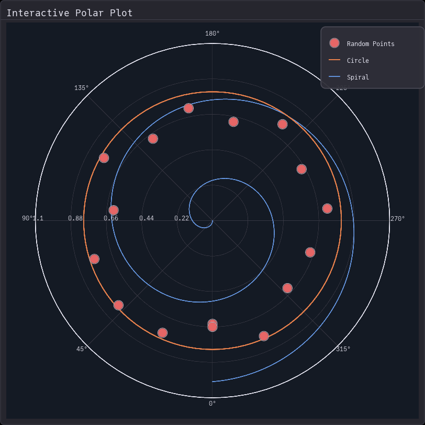
Task: Click the red Random Points legend marker
Action: 334,43
